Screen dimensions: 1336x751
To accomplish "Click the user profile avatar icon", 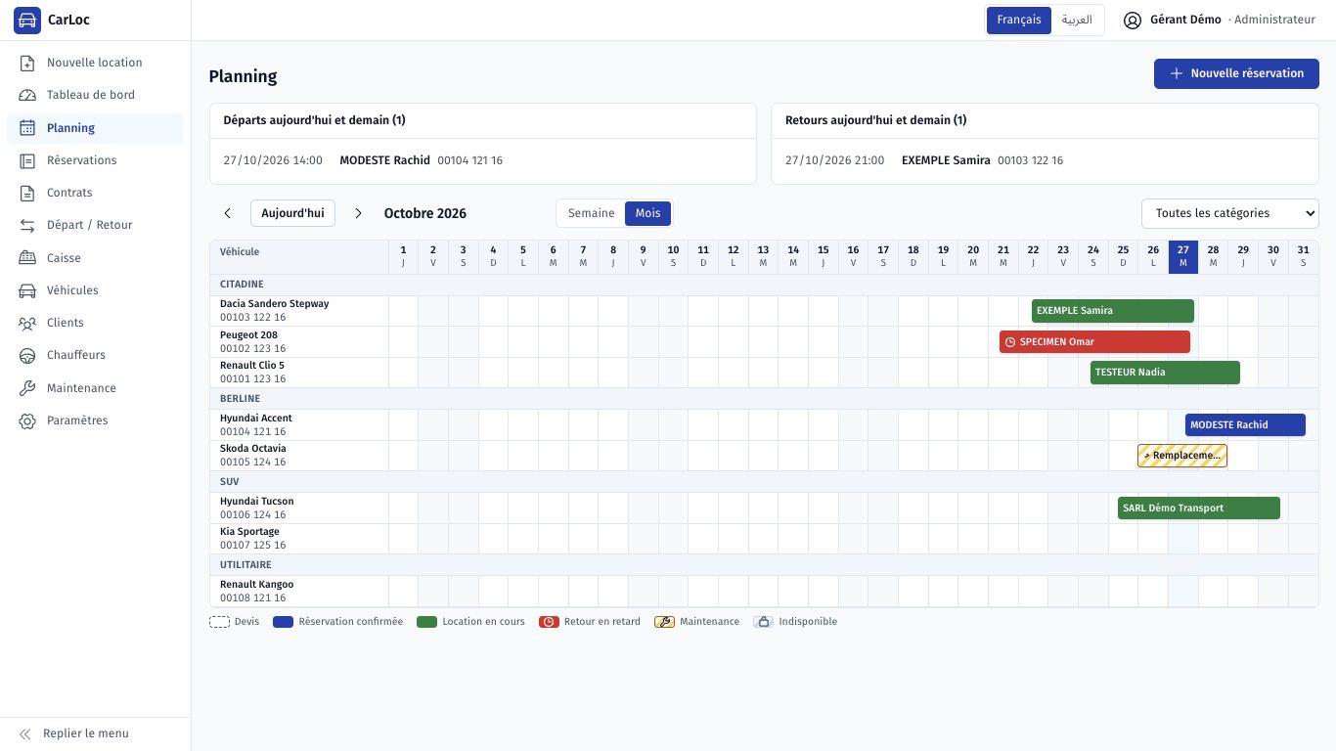I will [x=1133, y=20].
